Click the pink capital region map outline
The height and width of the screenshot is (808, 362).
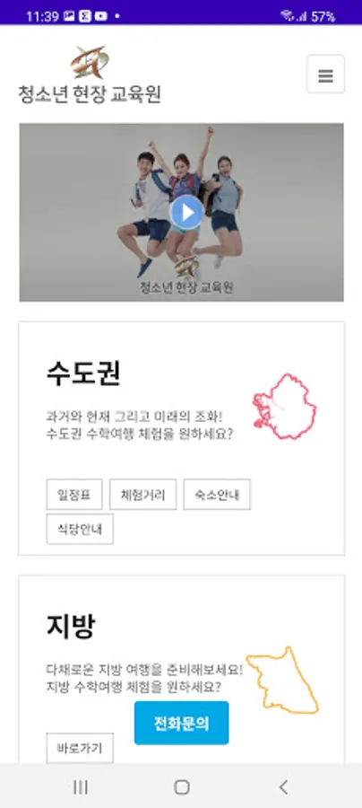[x=284, y=407]
